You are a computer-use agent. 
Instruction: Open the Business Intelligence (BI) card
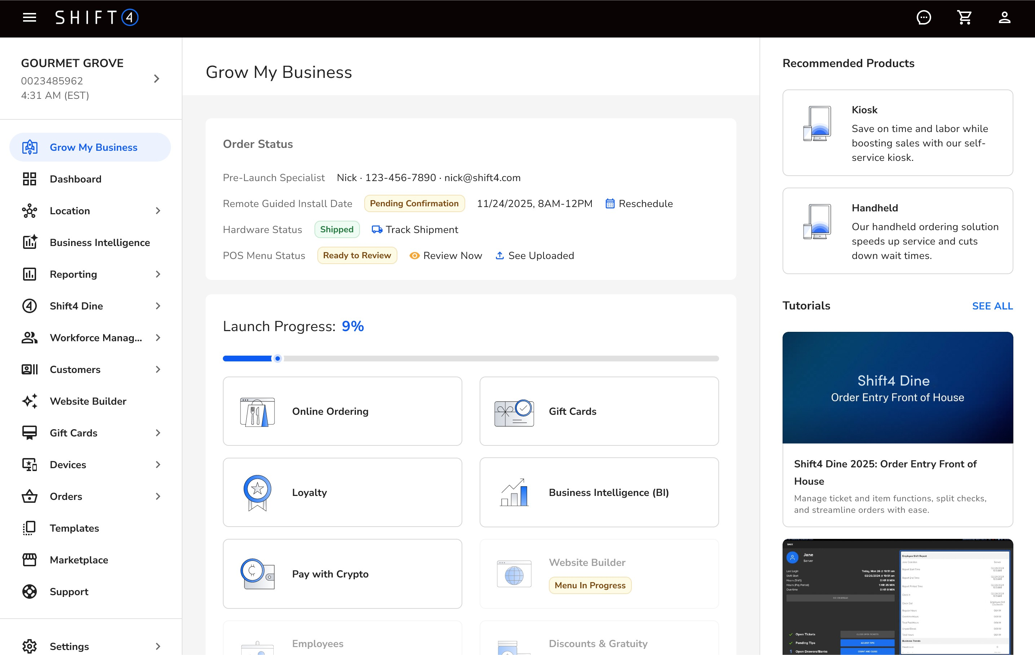click(x=599, y=492)
